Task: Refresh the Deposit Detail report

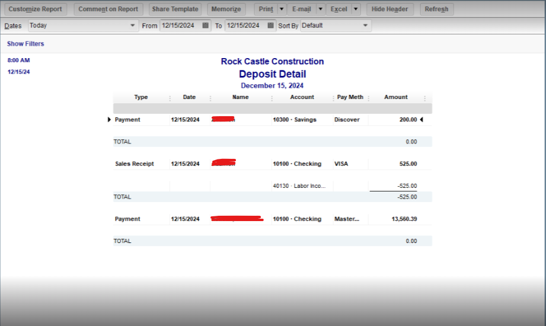Action: pos(436,9)
